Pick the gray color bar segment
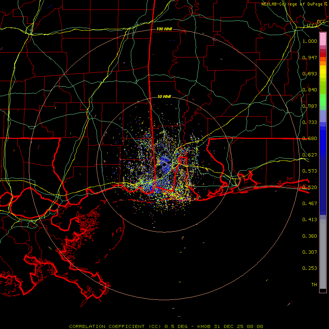 (323, 254)
